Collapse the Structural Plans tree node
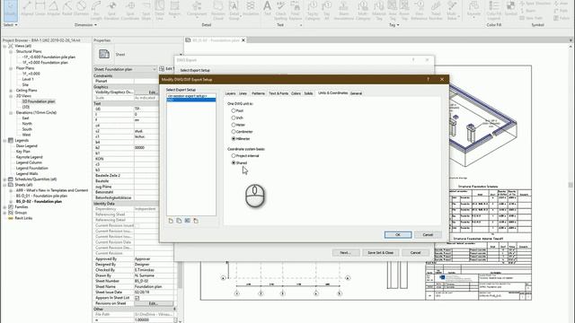This screenshot has width=575, height=323. [11, 52]
